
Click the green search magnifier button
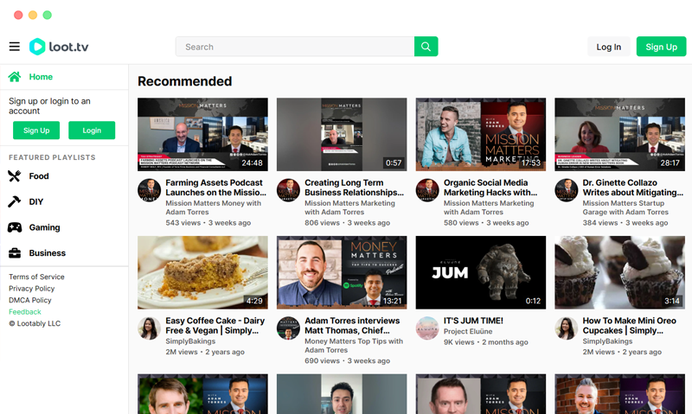(426, 47)
